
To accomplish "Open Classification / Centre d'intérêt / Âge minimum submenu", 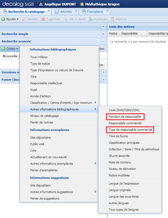I will click(59, 103).
